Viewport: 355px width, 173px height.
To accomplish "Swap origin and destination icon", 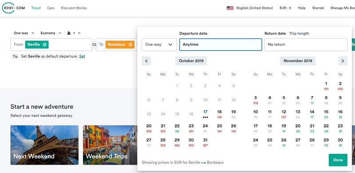I will coord(94,45).
